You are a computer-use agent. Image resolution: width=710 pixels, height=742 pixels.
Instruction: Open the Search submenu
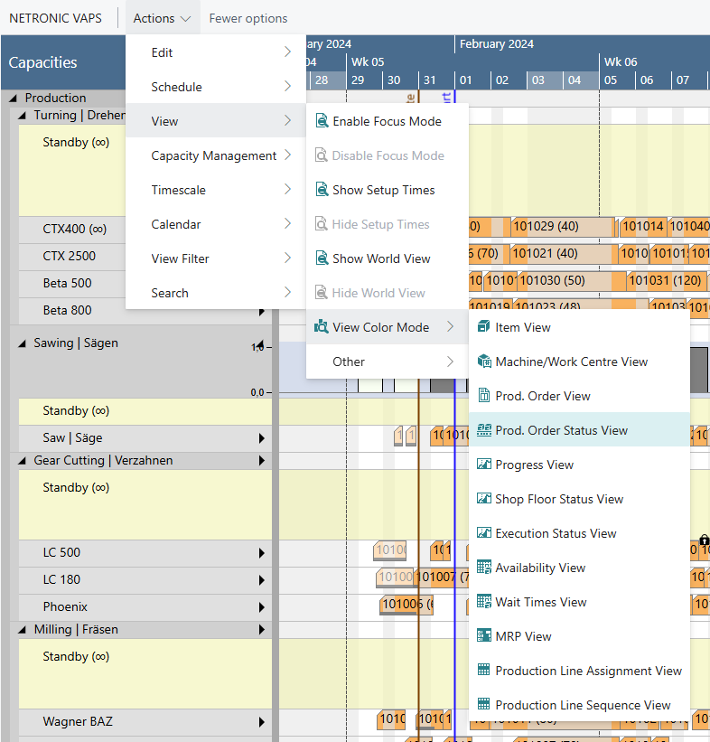(216, 293)
